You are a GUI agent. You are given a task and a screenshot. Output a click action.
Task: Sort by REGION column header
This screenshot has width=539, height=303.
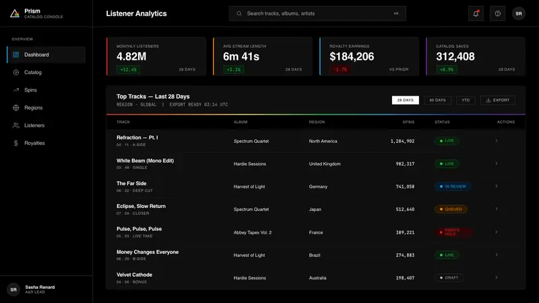pyautogui.click(x=317, y=122)
